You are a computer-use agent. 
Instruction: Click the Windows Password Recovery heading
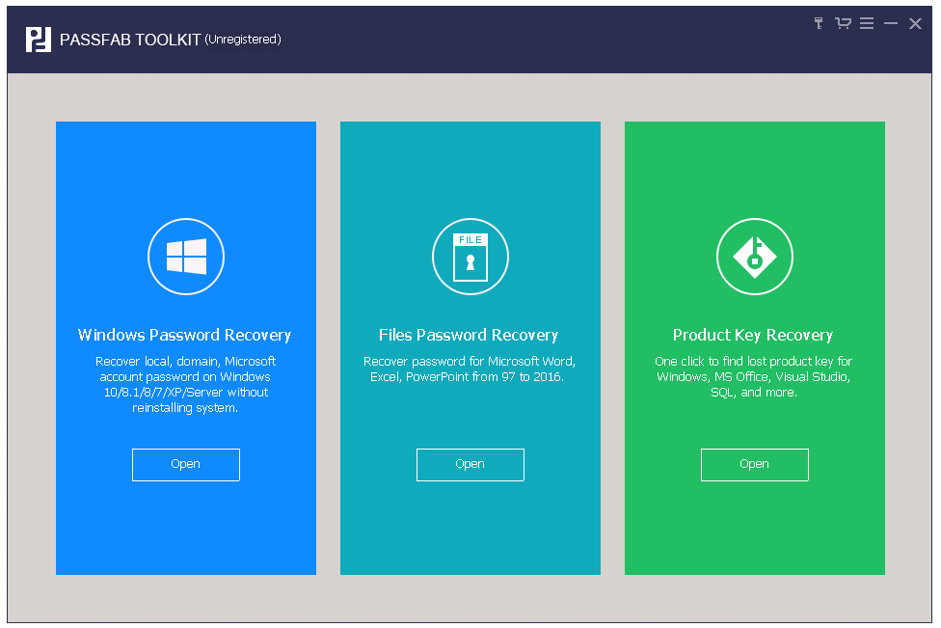[x=185, y=335]
